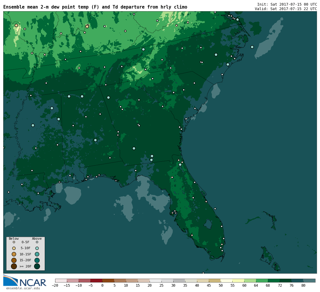This screenshot has width=320, height=292.
Task: Pick the dark red swatch between -5 and 0
Action: pyautogui.click(x=97, y=280)
